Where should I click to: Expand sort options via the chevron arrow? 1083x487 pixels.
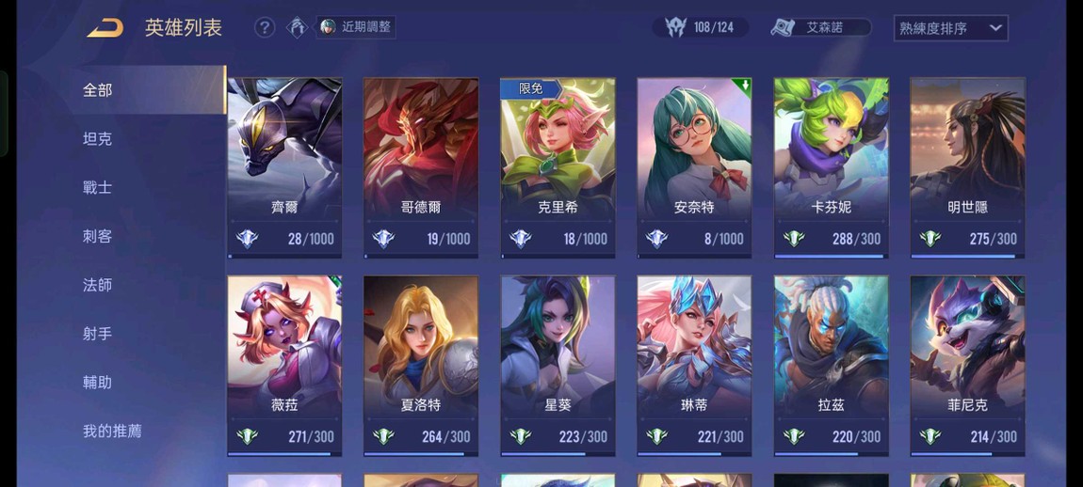(995, 28)
